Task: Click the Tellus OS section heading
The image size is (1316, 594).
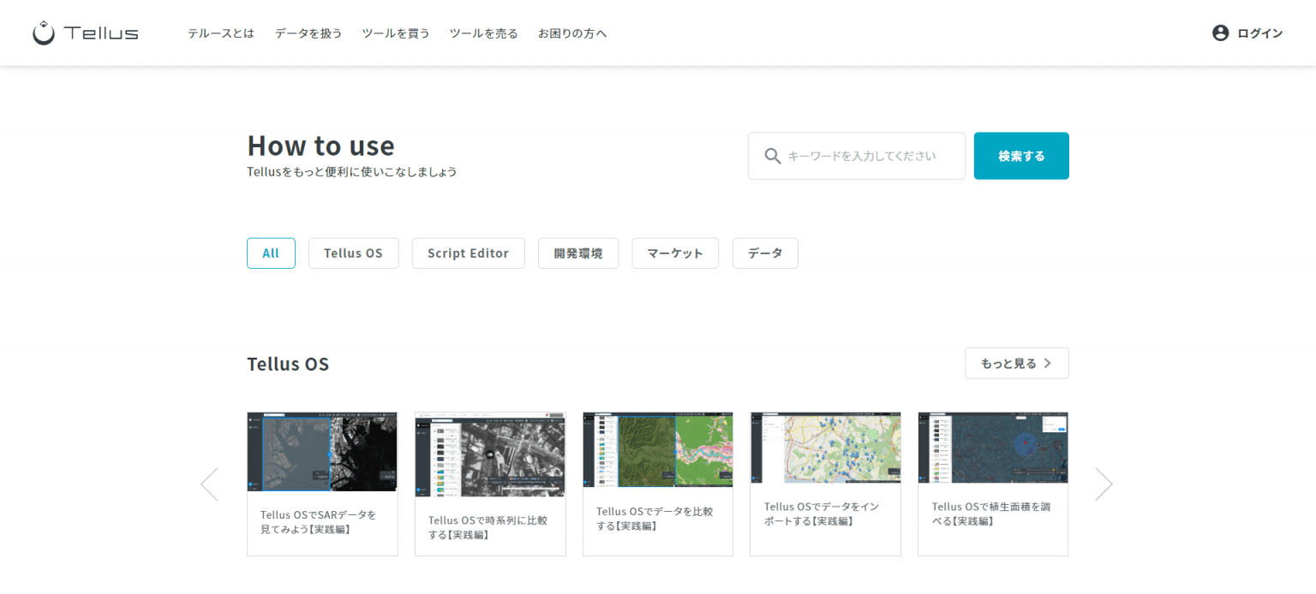Action: click(x=288, y=364)
